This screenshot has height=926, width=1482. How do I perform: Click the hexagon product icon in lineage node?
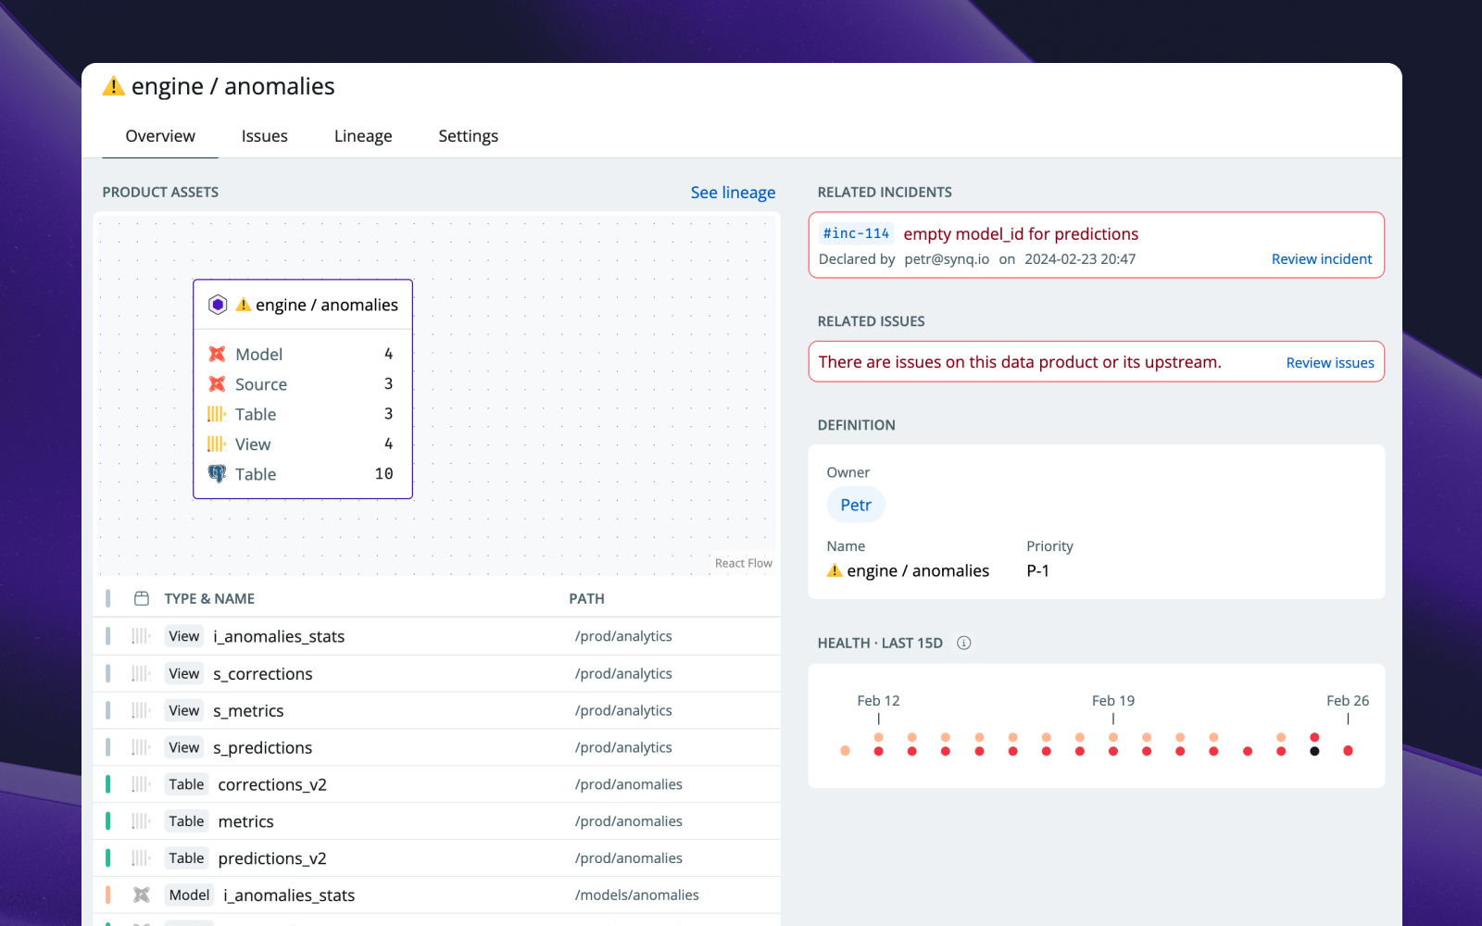point(218,305)
